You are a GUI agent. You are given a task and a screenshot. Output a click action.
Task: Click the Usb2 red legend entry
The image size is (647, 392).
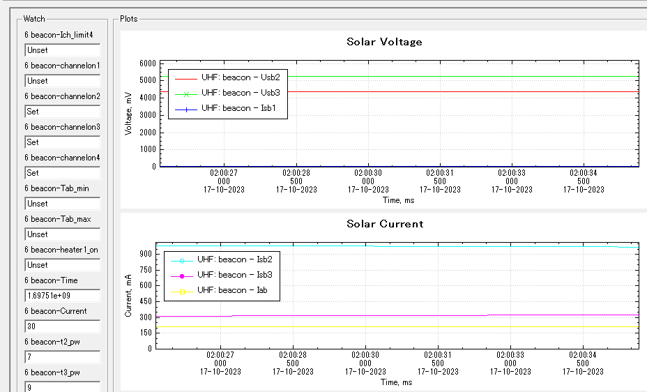(x=227, y=77)
